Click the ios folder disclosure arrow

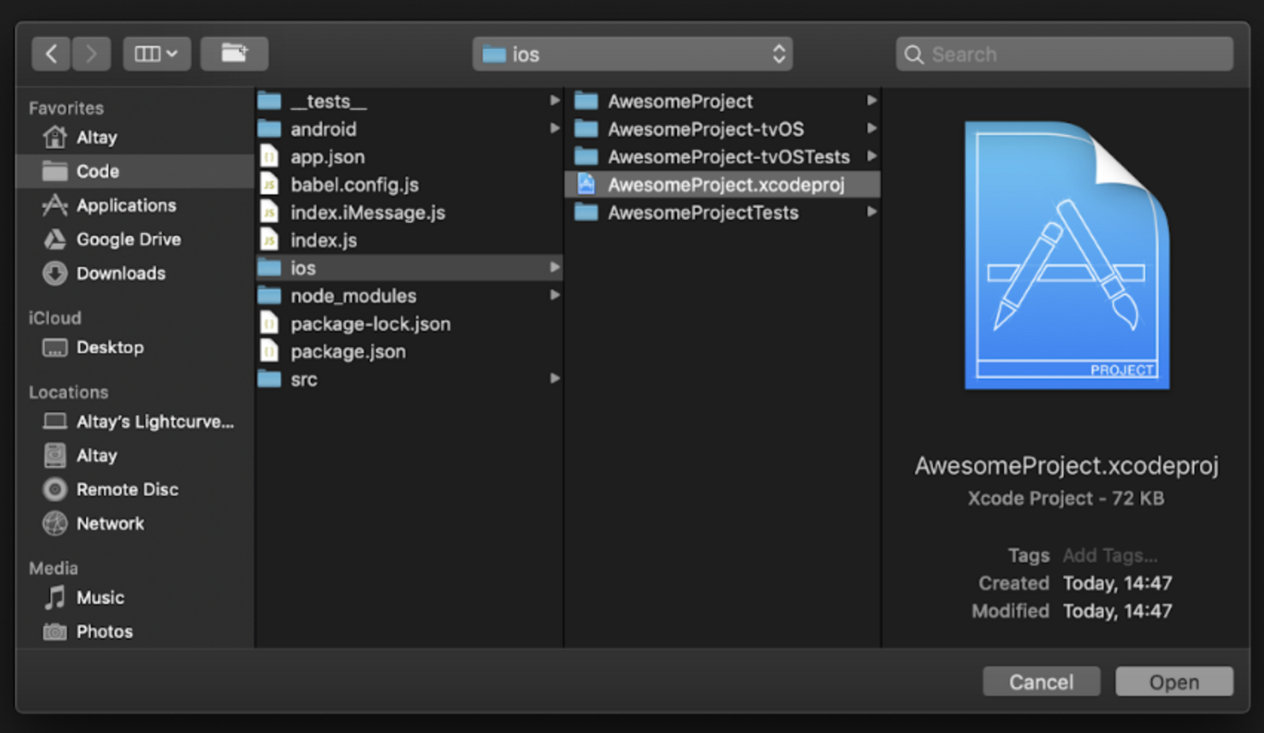[555, 267]
